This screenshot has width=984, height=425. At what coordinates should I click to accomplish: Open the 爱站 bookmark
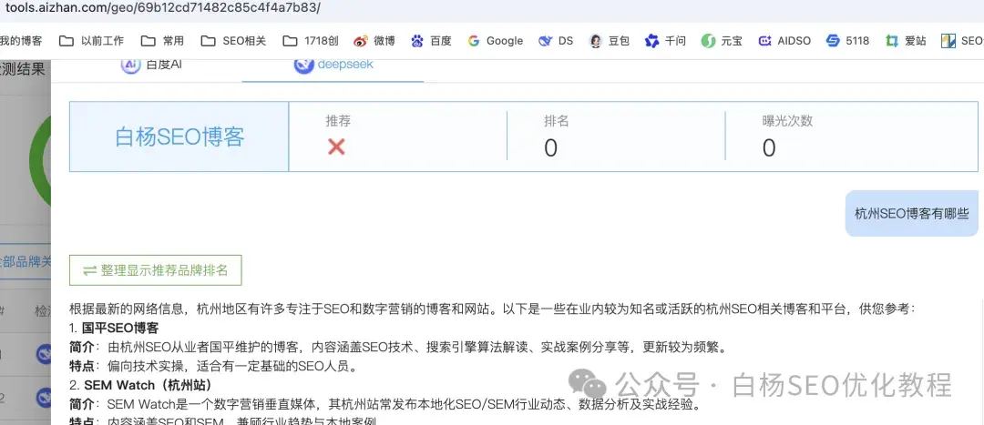906,41
